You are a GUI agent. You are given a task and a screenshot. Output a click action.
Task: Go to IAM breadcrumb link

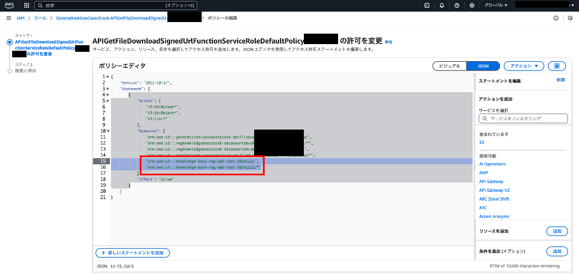pyautogui.click(x=20, y=18)
